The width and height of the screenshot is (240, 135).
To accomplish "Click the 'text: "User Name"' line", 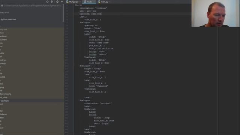I will click(99, 43).
